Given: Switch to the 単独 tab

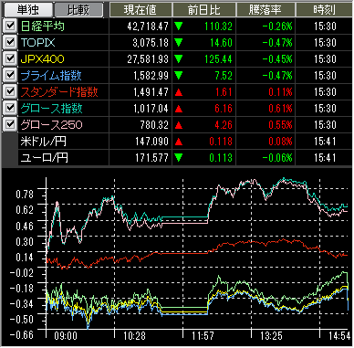Looking at the screenshot, I should (x=28, y=10).
